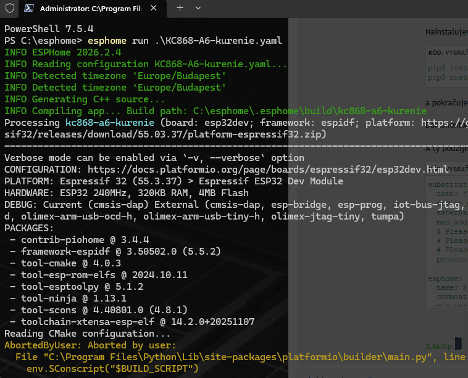468x378 pixels.
Task: Click the PowerShell icon on the tab
Action: click(x=29, y=9)
